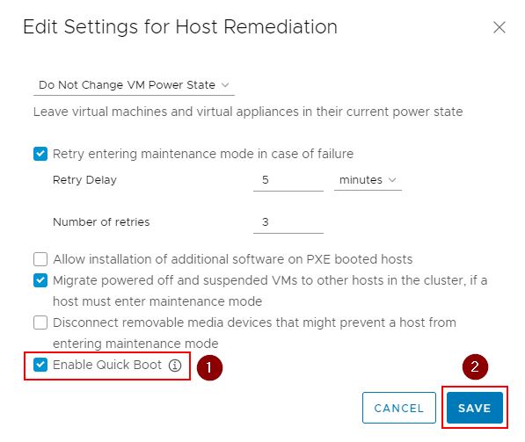Screen dimensions: 525x442
Task: Open the Do Not Change VM Power State dropdown
Action: pyautogui.click(x=134, y=85)
